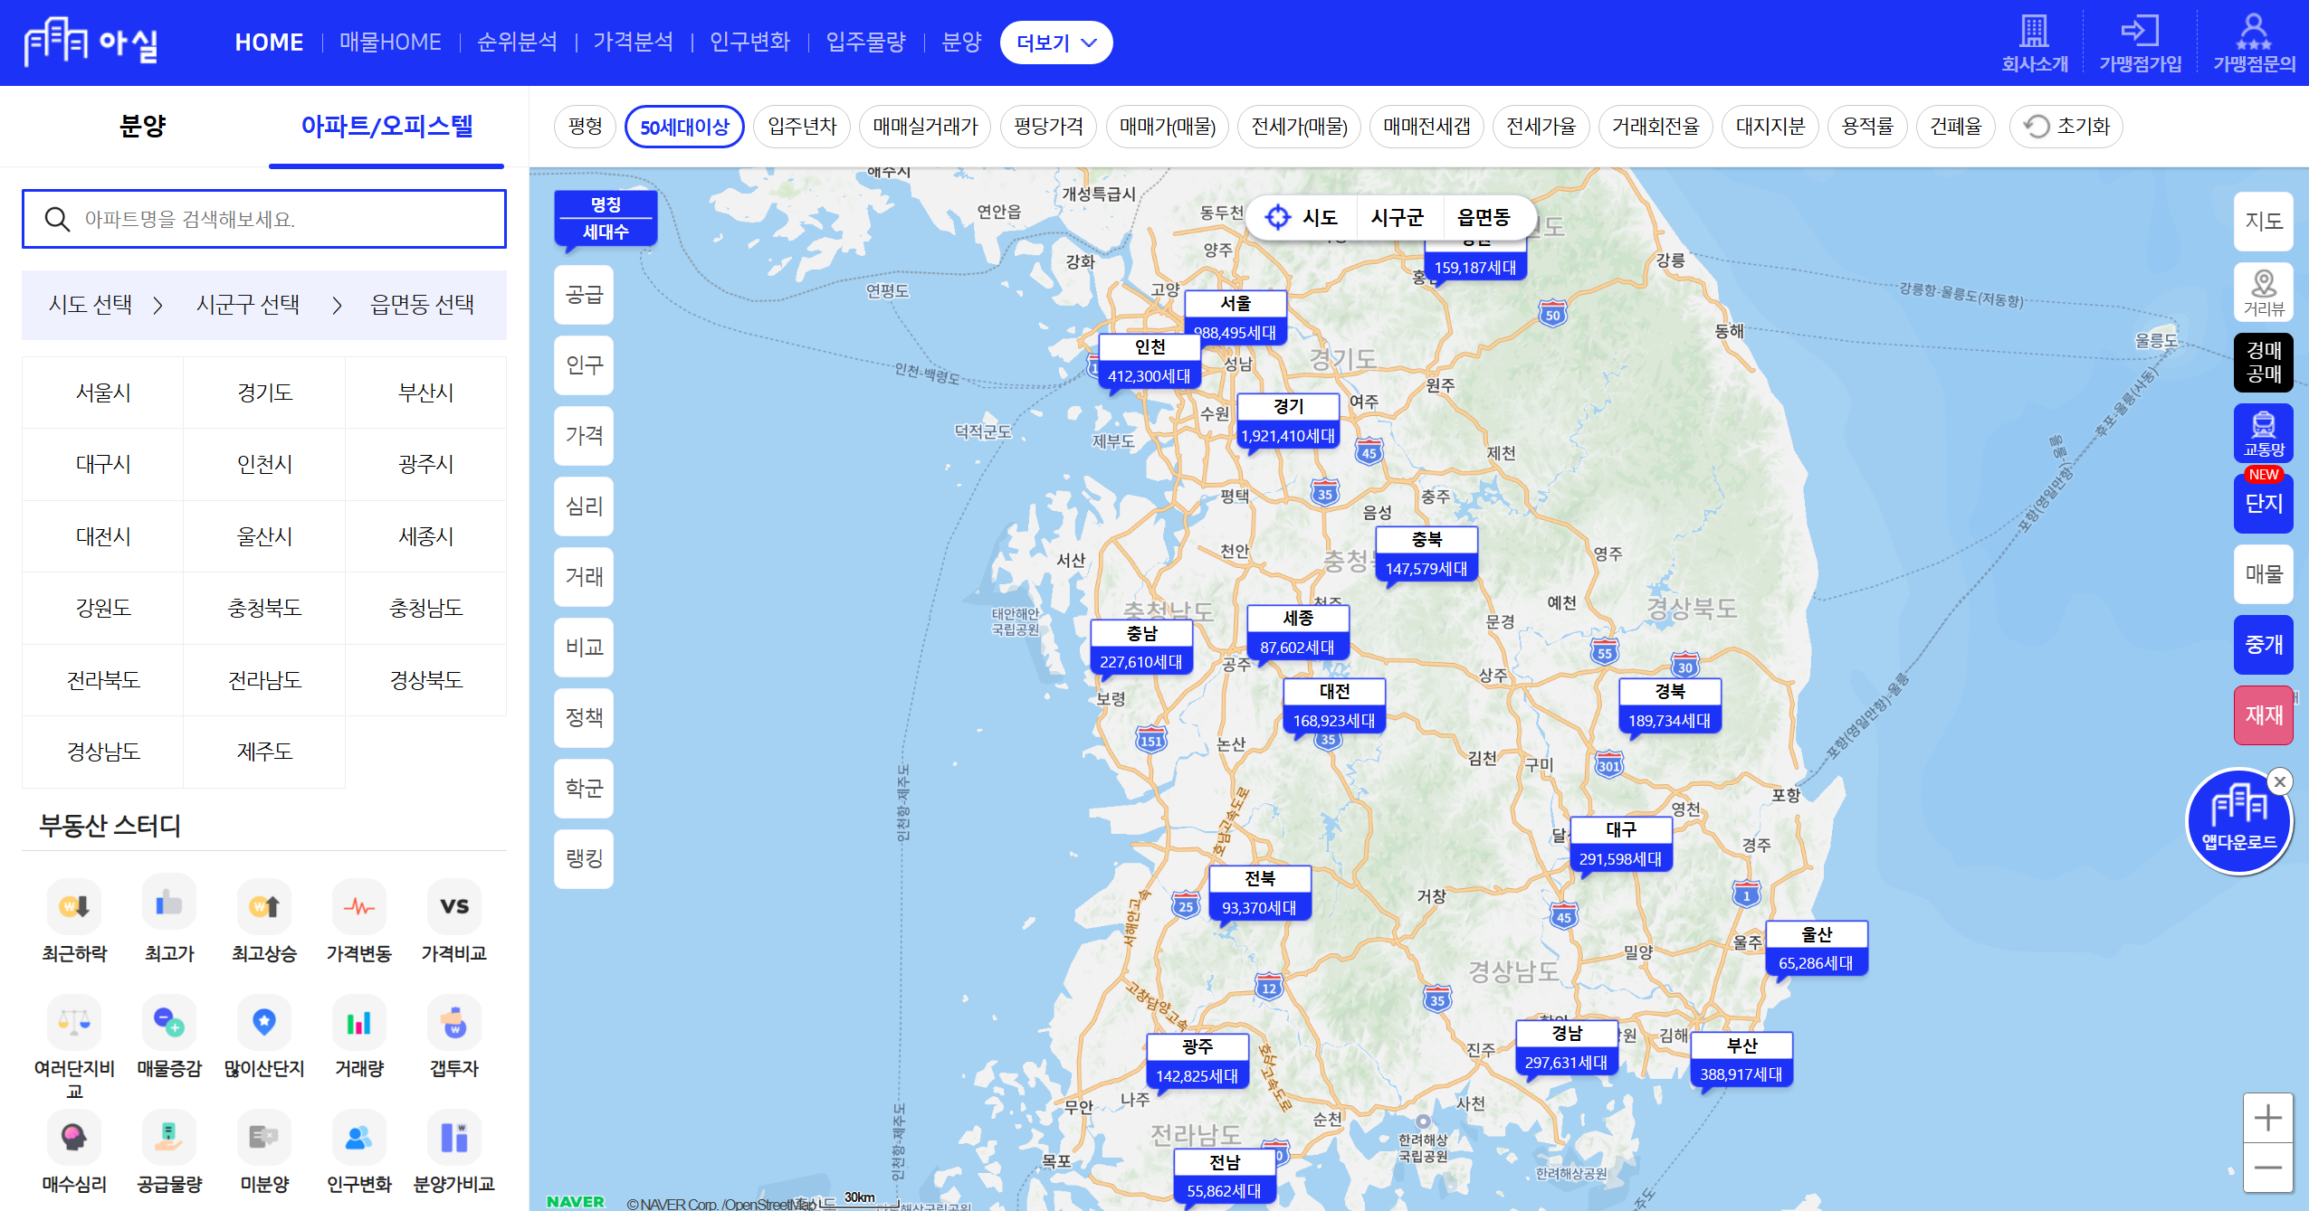Screen dimensions: 2309x1211
Task: Switch map level to 시구군
Action: coord(1397,217)
